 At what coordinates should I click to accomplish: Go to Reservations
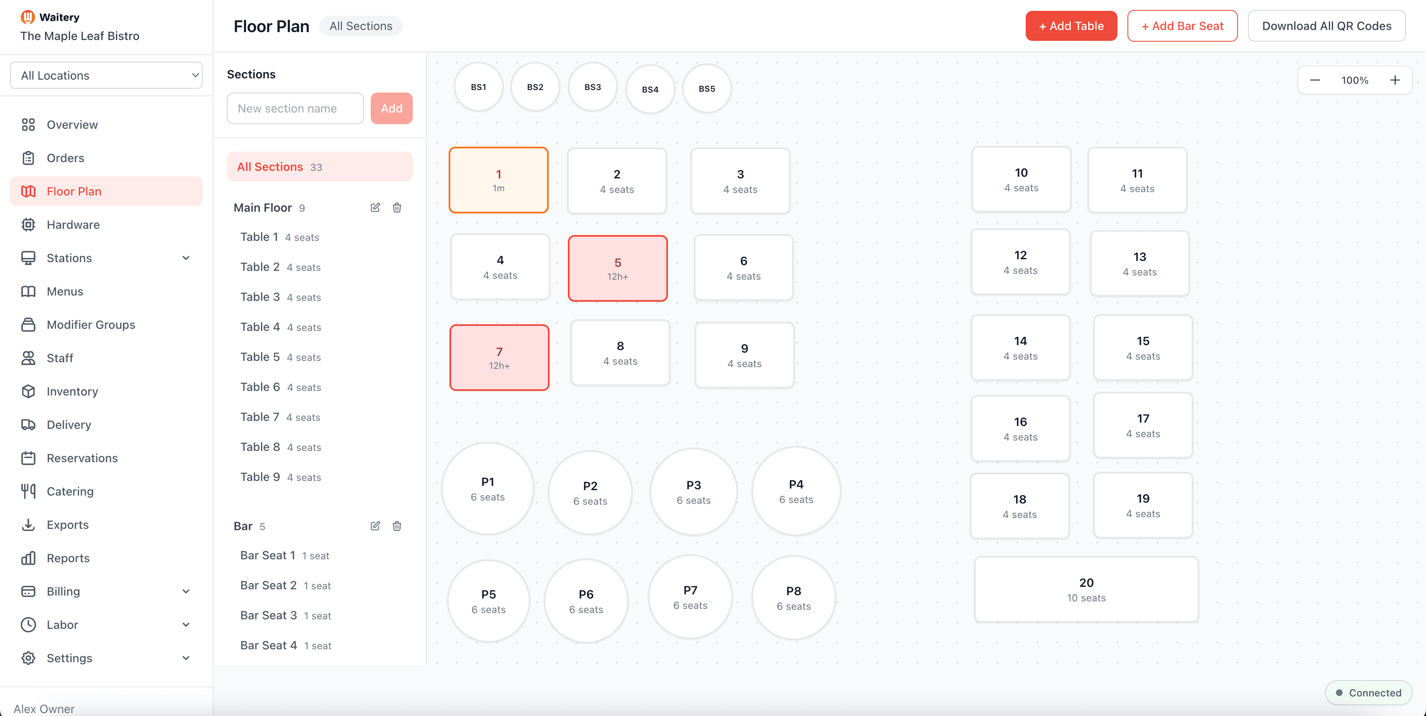coord(106,458)
